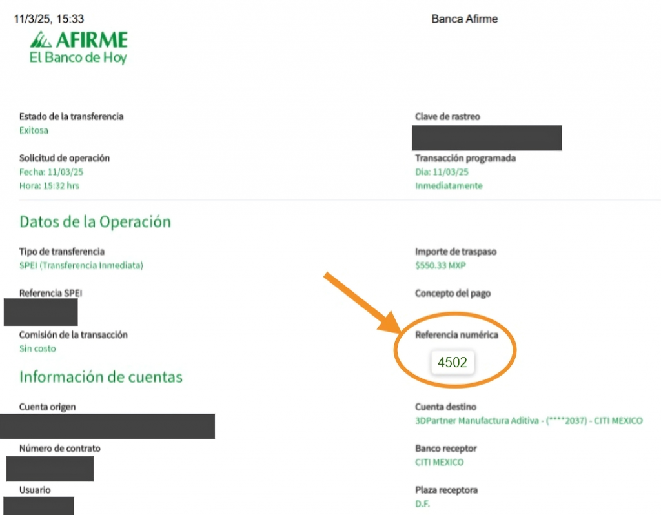This screenshot has height=515, width=661.
Task: Click the $550.33 MXP transfer amount
Action: [x=440, y=265]
